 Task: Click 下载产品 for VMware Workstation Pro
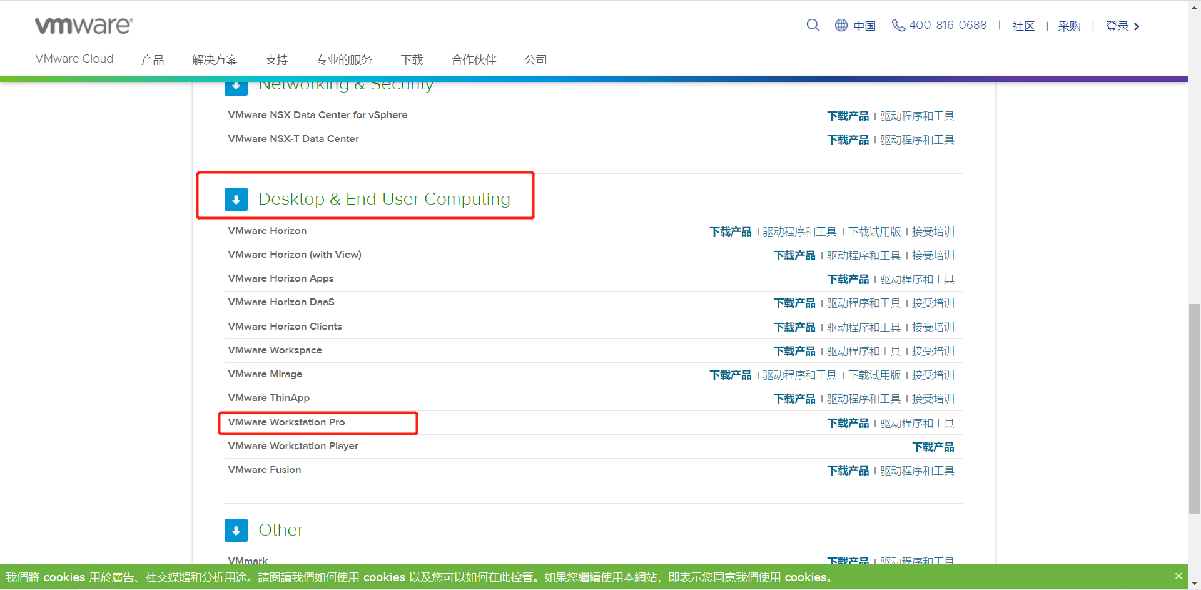tap(848, 423)
